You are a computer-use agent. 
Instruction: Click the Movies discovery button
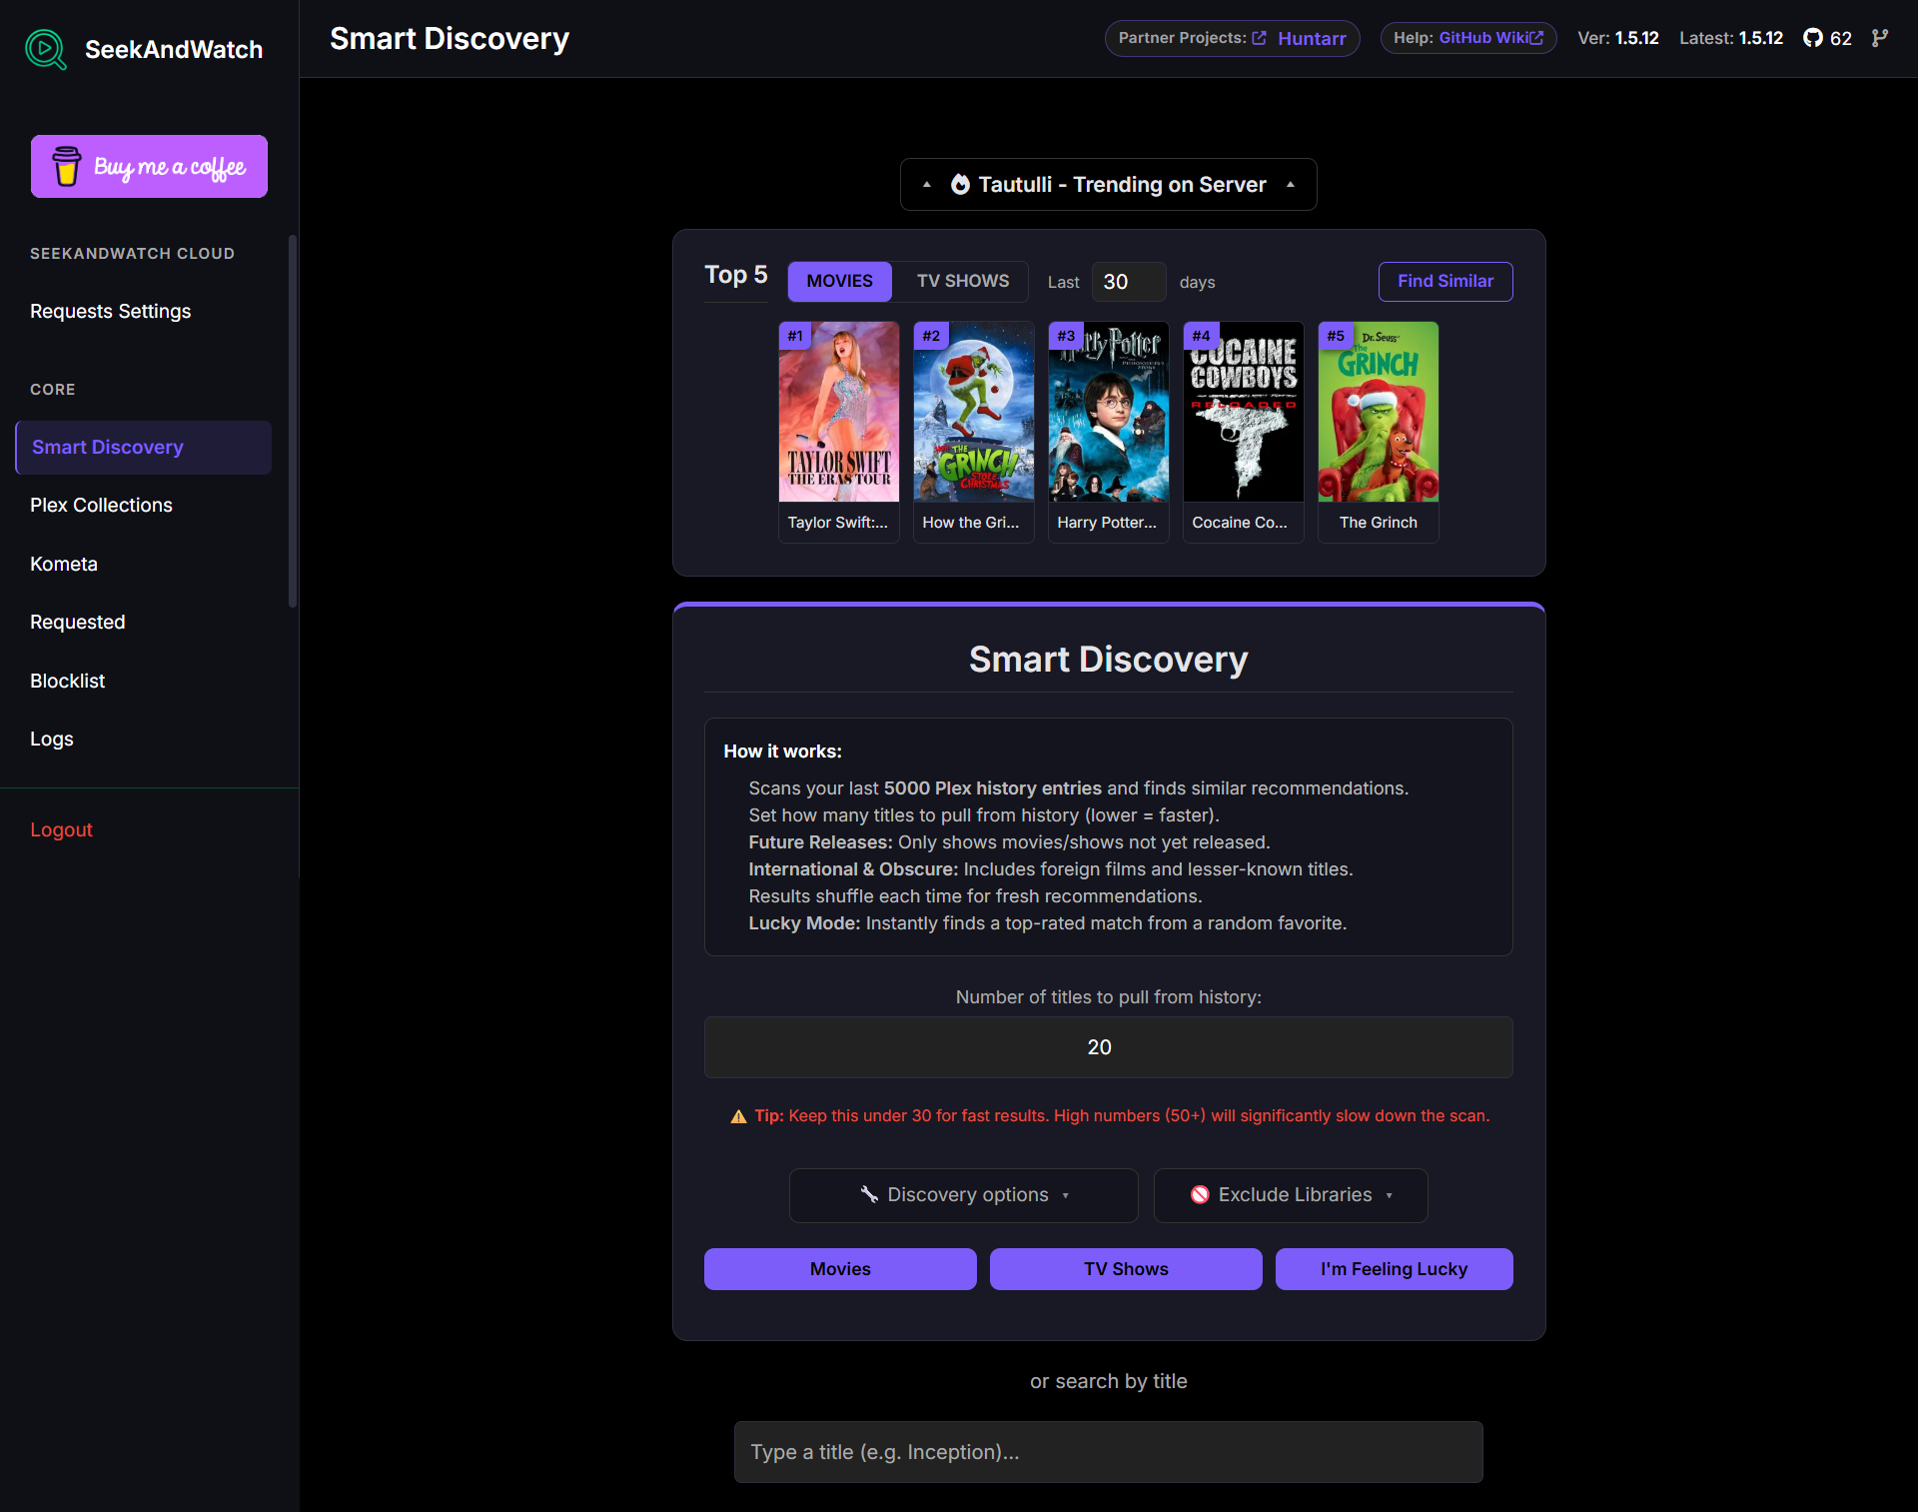pyautogui.click(x=840, y=1269)
